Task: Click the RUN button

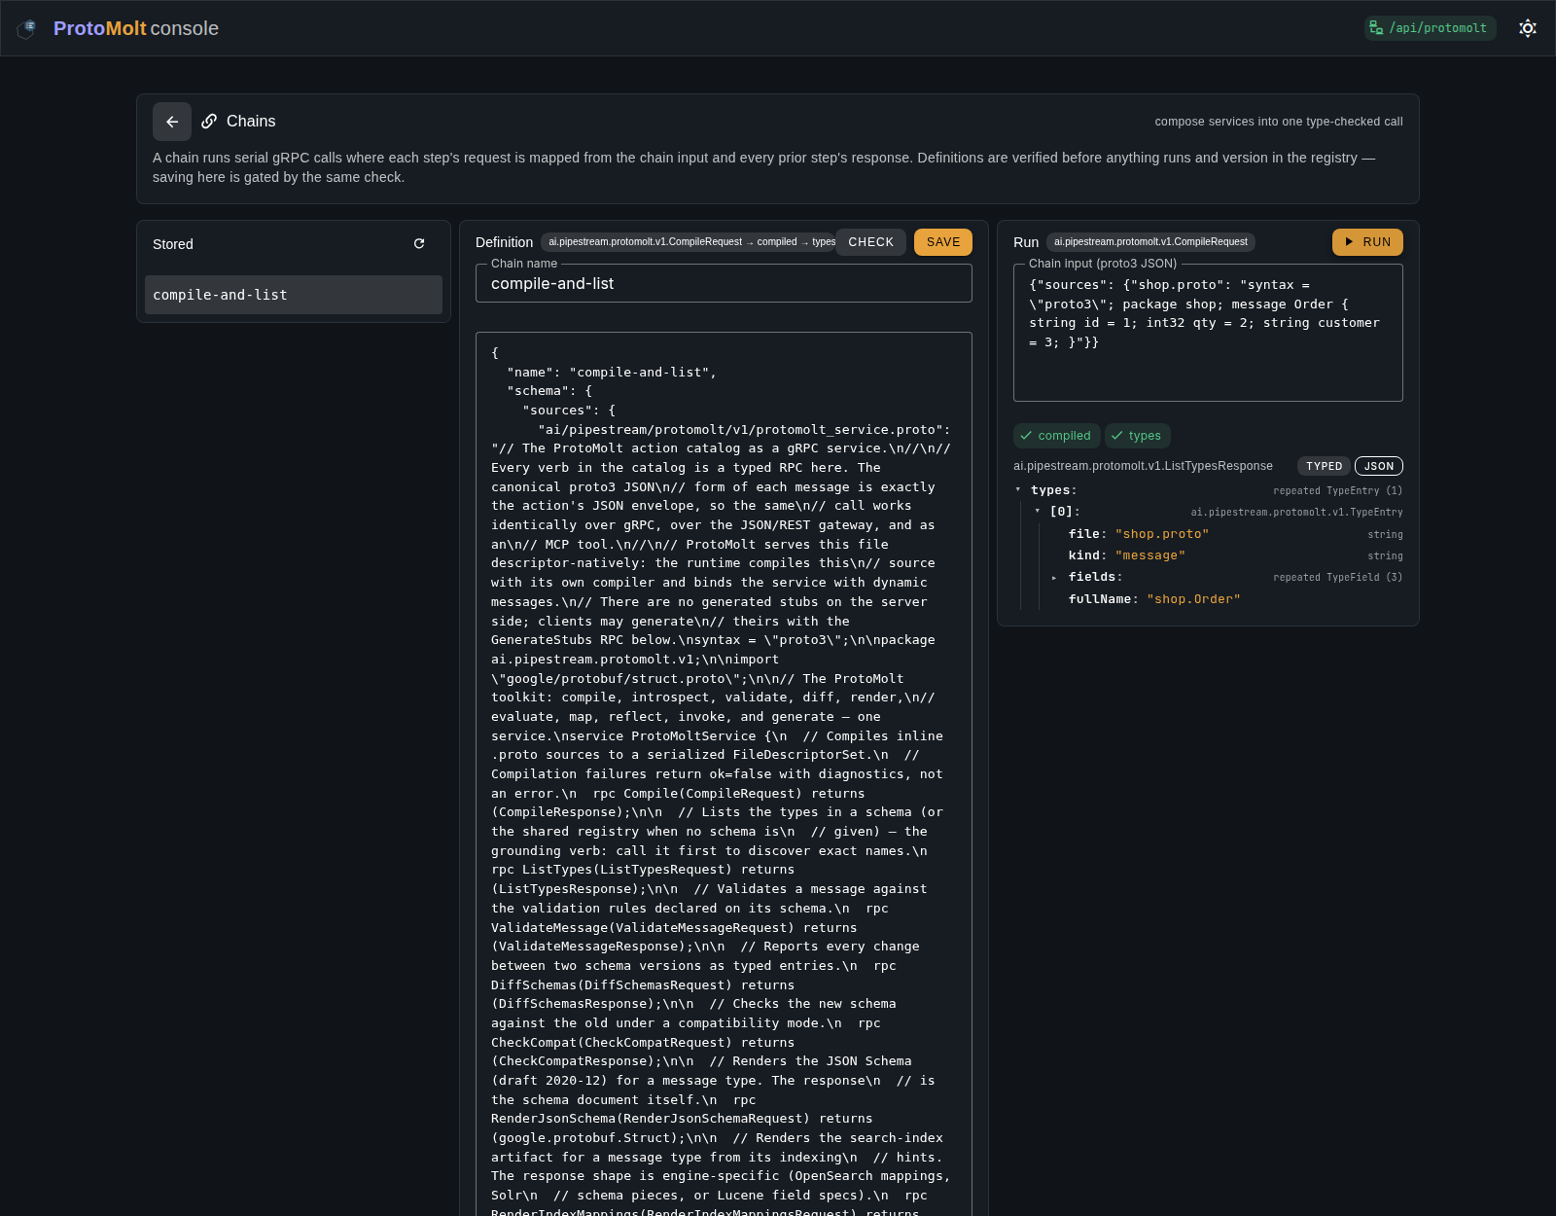Action: point(1367,242)
